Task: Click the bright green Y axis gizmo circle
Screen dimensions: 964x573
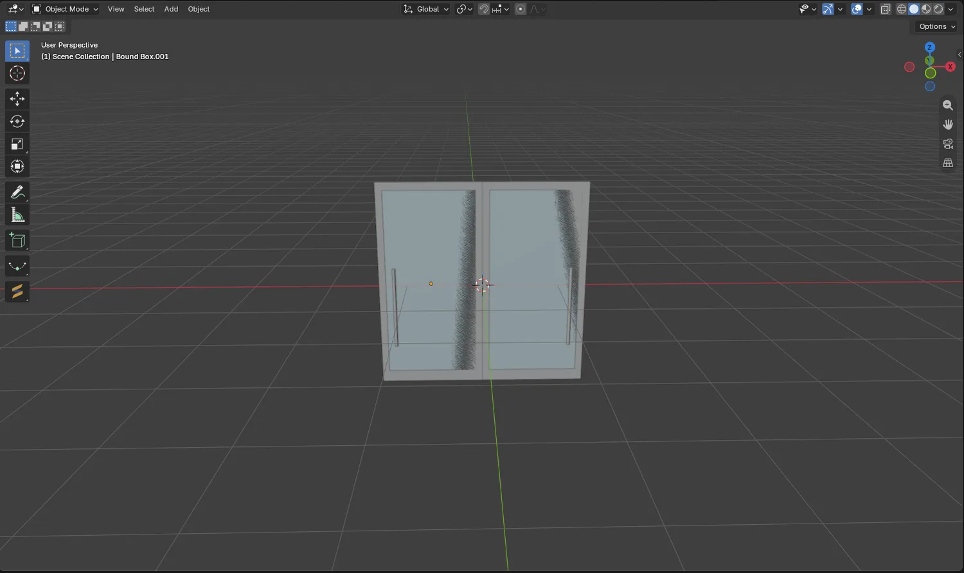Action: [x=930, y=73]
